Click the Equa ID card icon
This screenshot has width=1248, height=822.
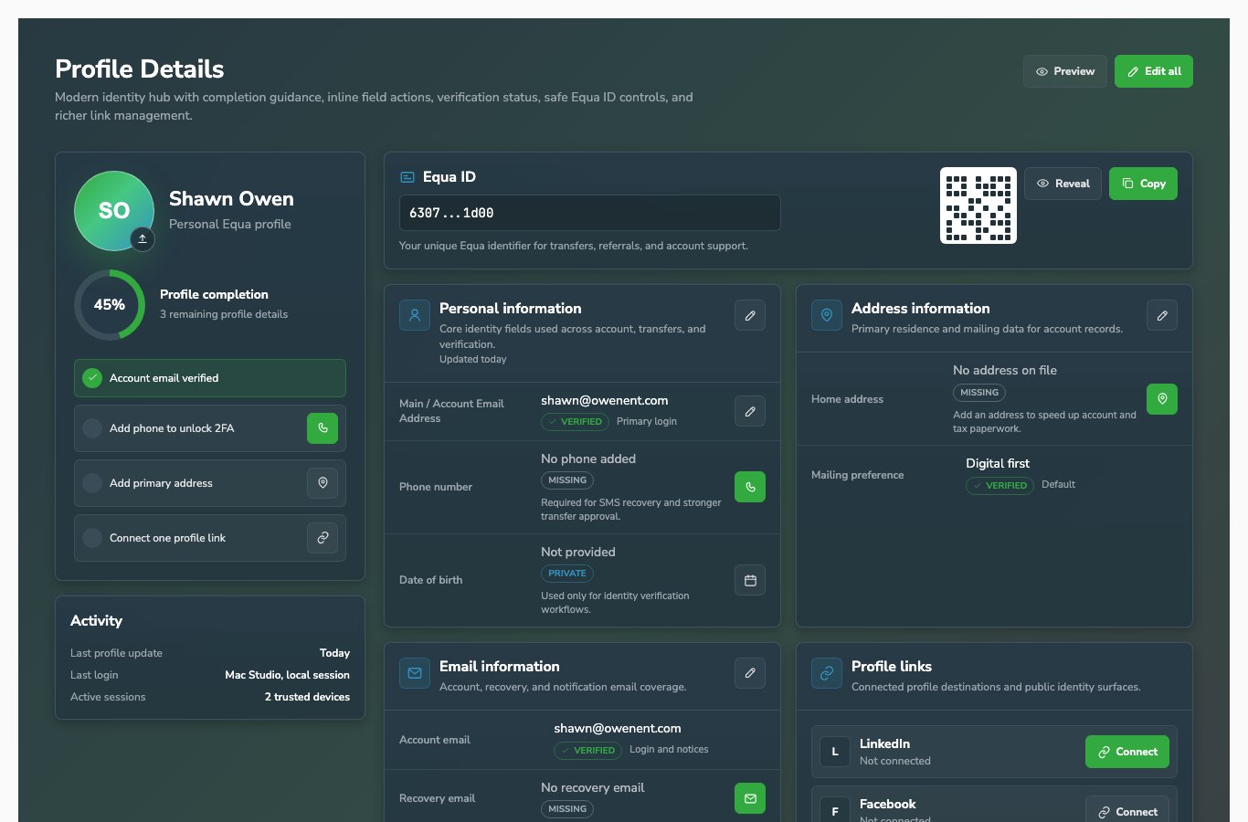click(x=407, y=177)
